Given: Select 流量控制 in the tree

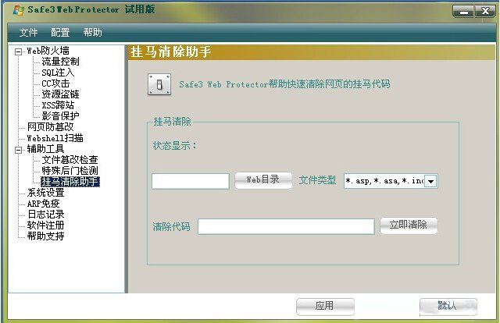Looking at the screenshot, I should point(60,62).
